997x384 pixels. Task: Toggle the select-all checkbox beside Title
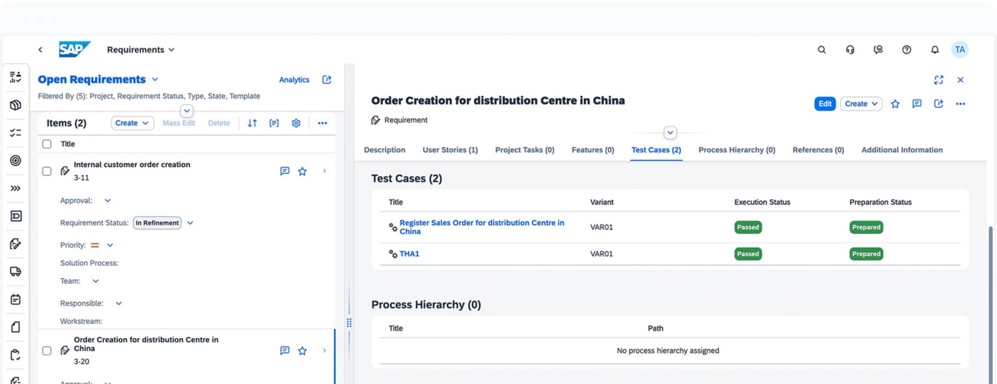(47, 144)
